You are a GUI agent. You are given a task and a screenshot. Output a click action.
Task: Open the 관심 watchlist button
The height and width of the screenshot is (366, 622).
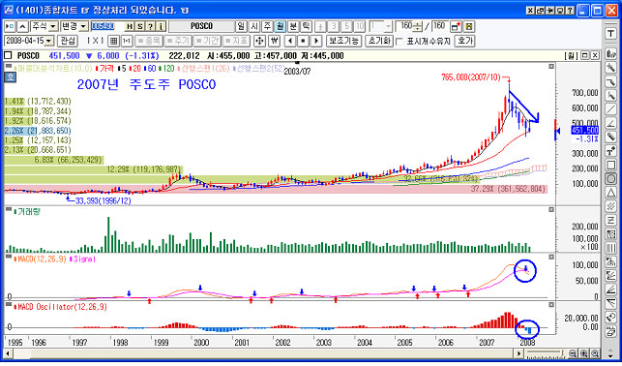[68, 41]
